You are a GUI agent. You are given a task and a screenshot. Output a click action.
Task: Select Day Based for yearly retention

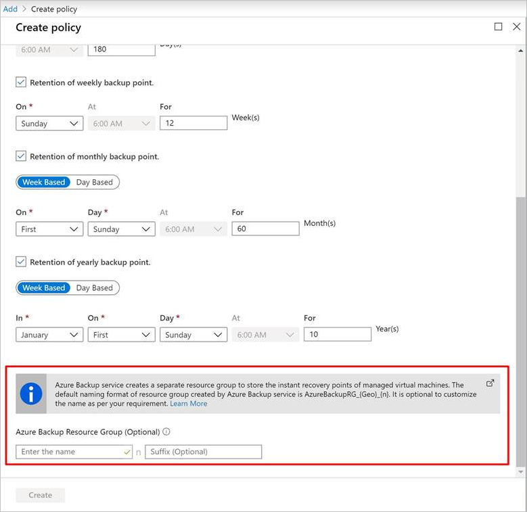tap(95, 287)
